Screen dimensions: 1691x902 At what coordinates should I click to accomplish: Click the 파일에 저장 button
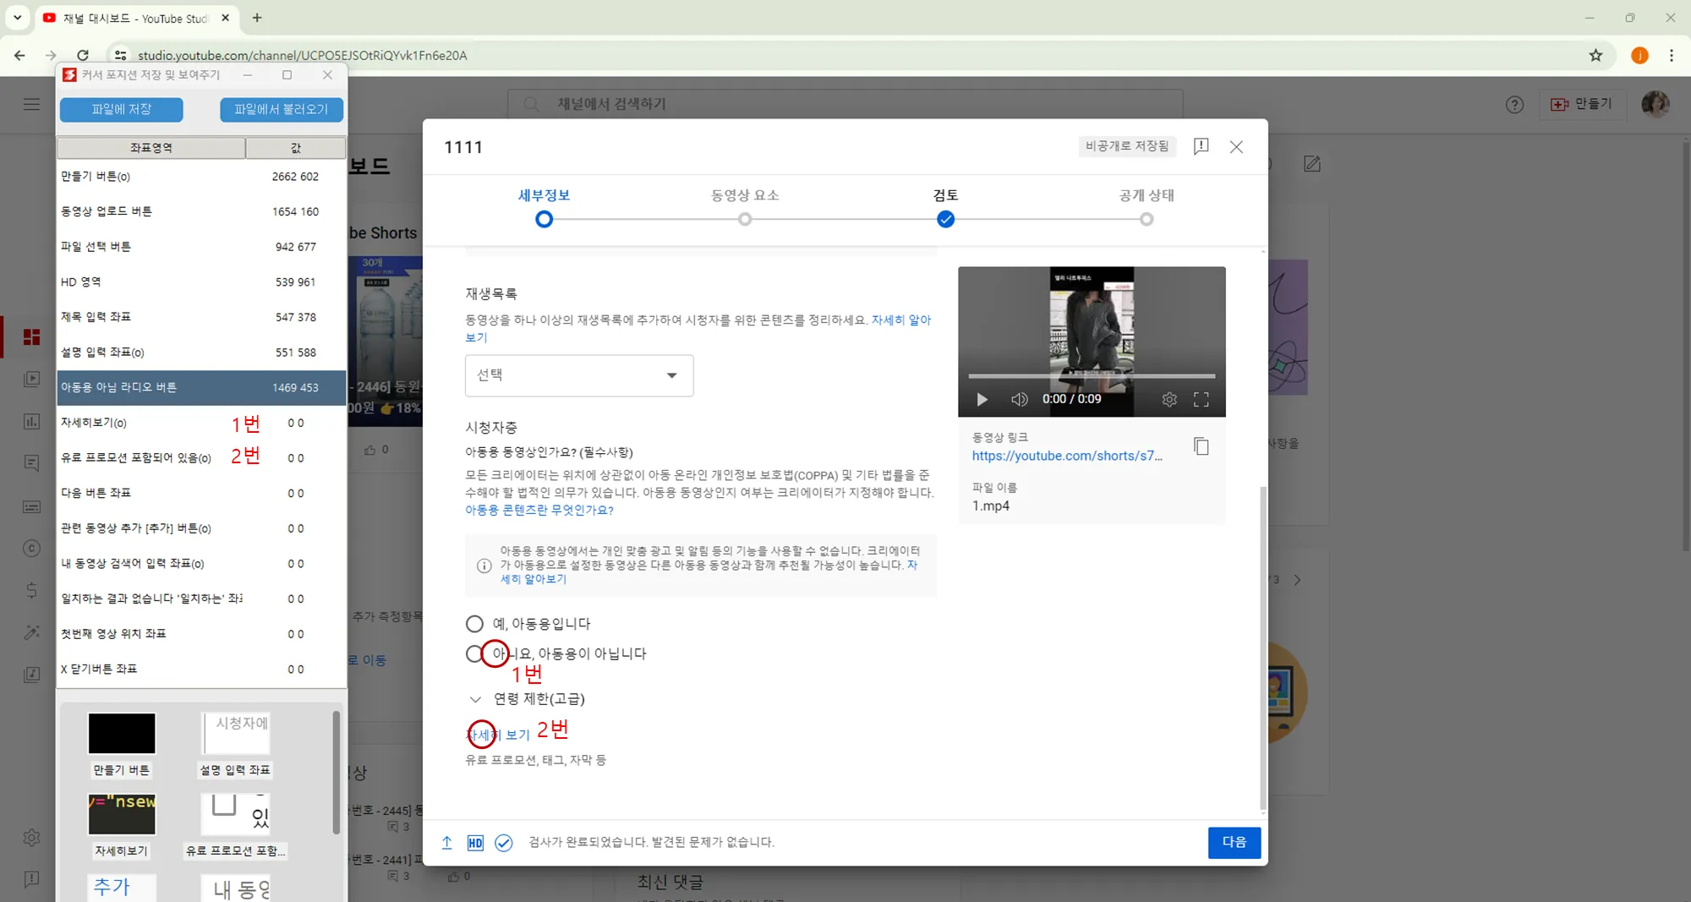click(x=122, y=109)
